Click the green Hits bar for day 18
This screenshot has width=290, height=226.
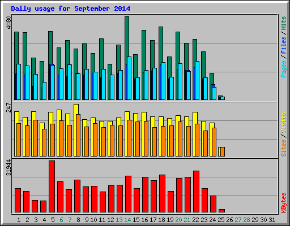pos(161,45)
